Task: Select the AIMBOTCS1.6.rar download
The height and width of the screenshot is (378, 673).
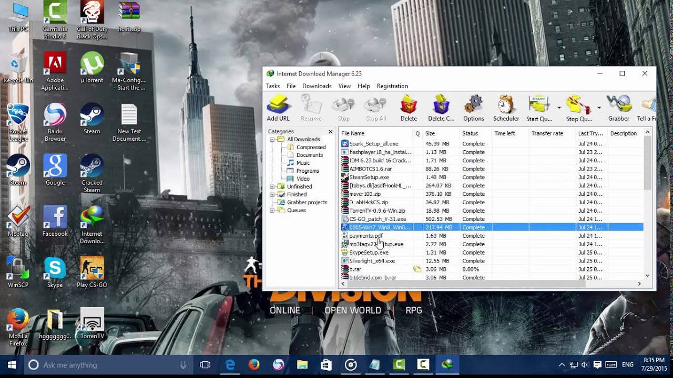Action: point(492,169)
